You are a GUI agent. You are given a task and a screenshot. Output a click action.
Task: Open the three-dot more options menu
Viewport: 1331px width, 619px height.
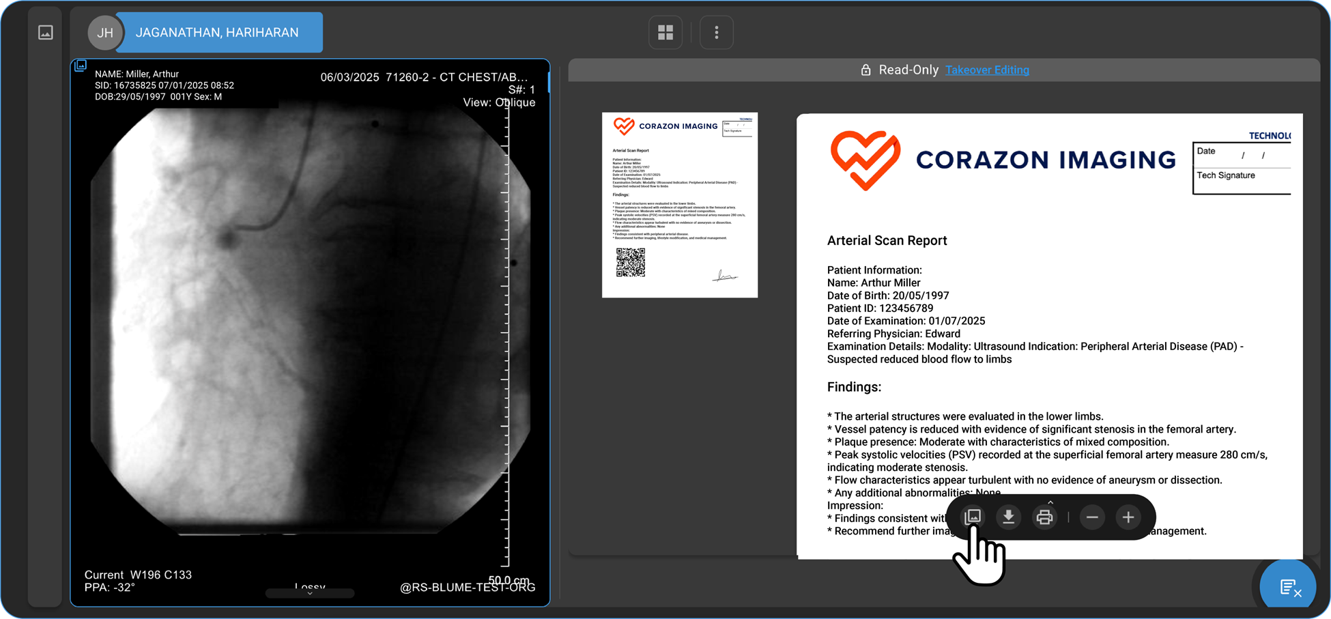[x=716, y=32]
